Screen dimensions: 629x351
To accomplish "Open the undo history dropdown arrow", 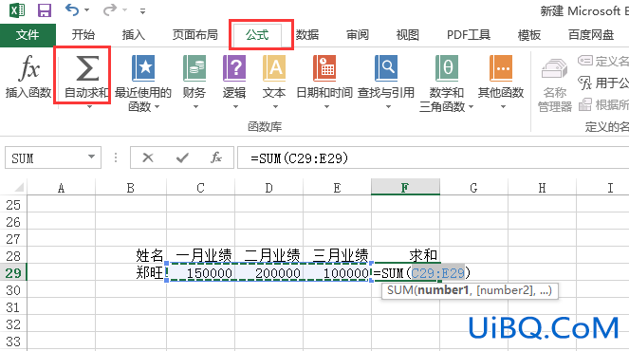I will 86,10.
